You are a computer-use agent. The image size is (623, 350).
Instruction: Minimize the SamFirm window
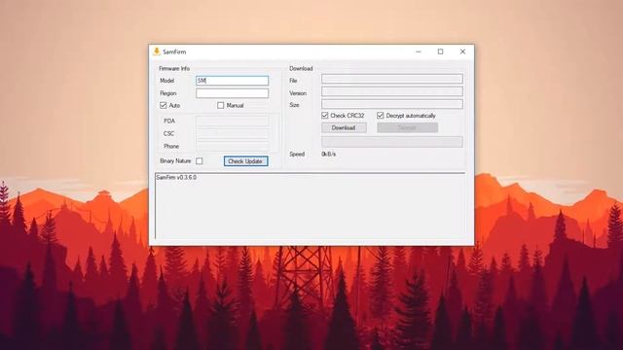click(x=419, y=52)
